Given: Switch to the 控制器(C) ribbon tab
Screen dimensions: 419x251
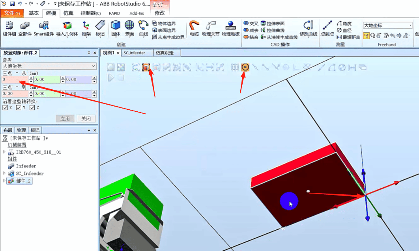Looking at the screenshot, I should click(x=91, y=13).
